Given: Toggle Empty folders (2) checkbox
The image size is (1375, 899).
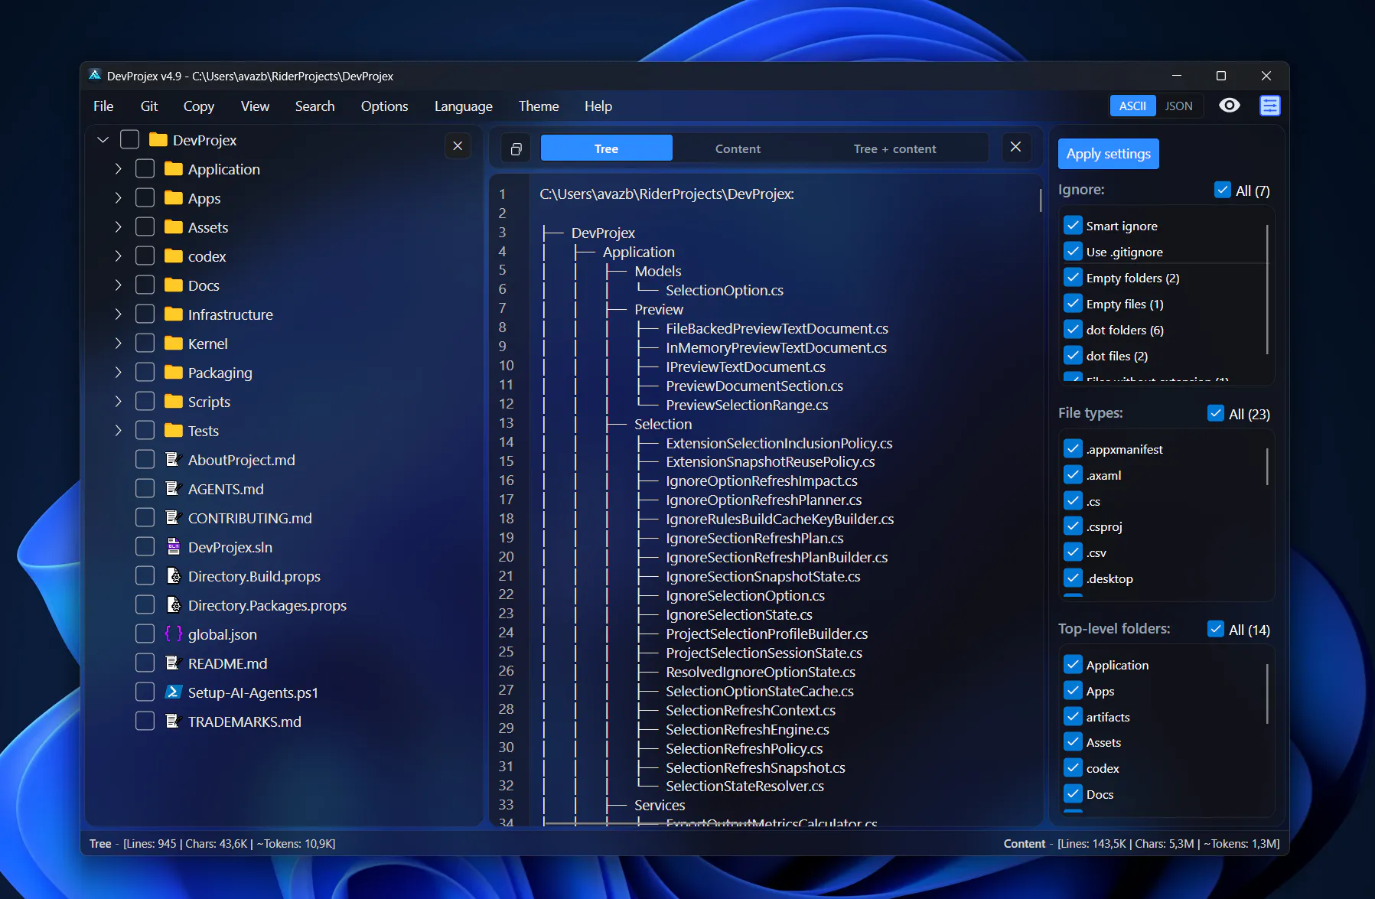Looking at the screenshot, I should 1073,277.
